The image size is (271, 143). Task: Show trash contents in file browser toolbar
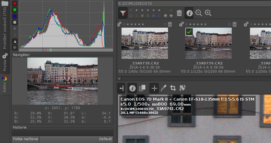[179, 13]
